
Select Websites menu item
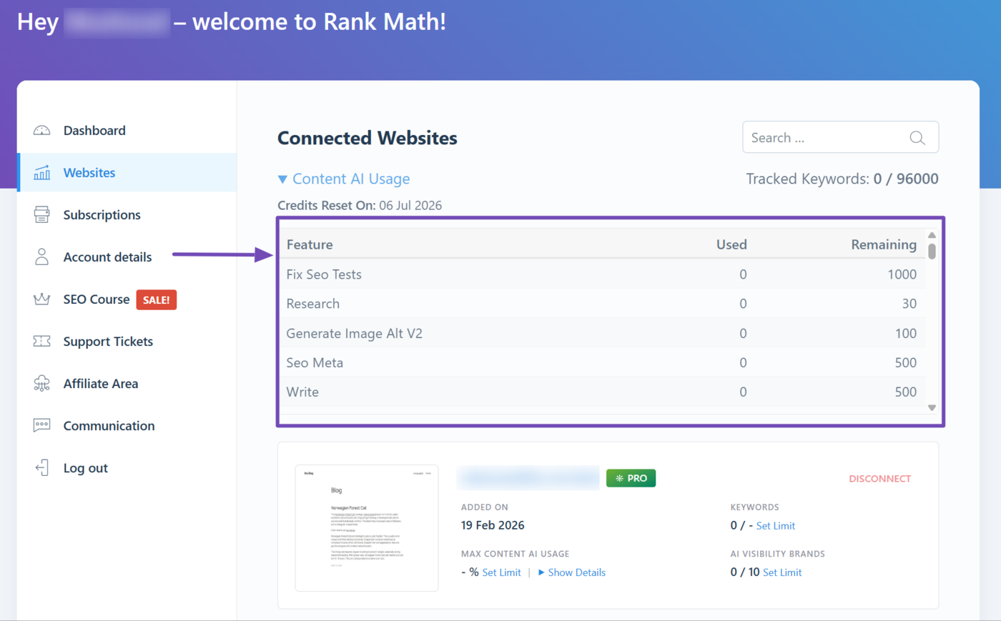[127, 172]
